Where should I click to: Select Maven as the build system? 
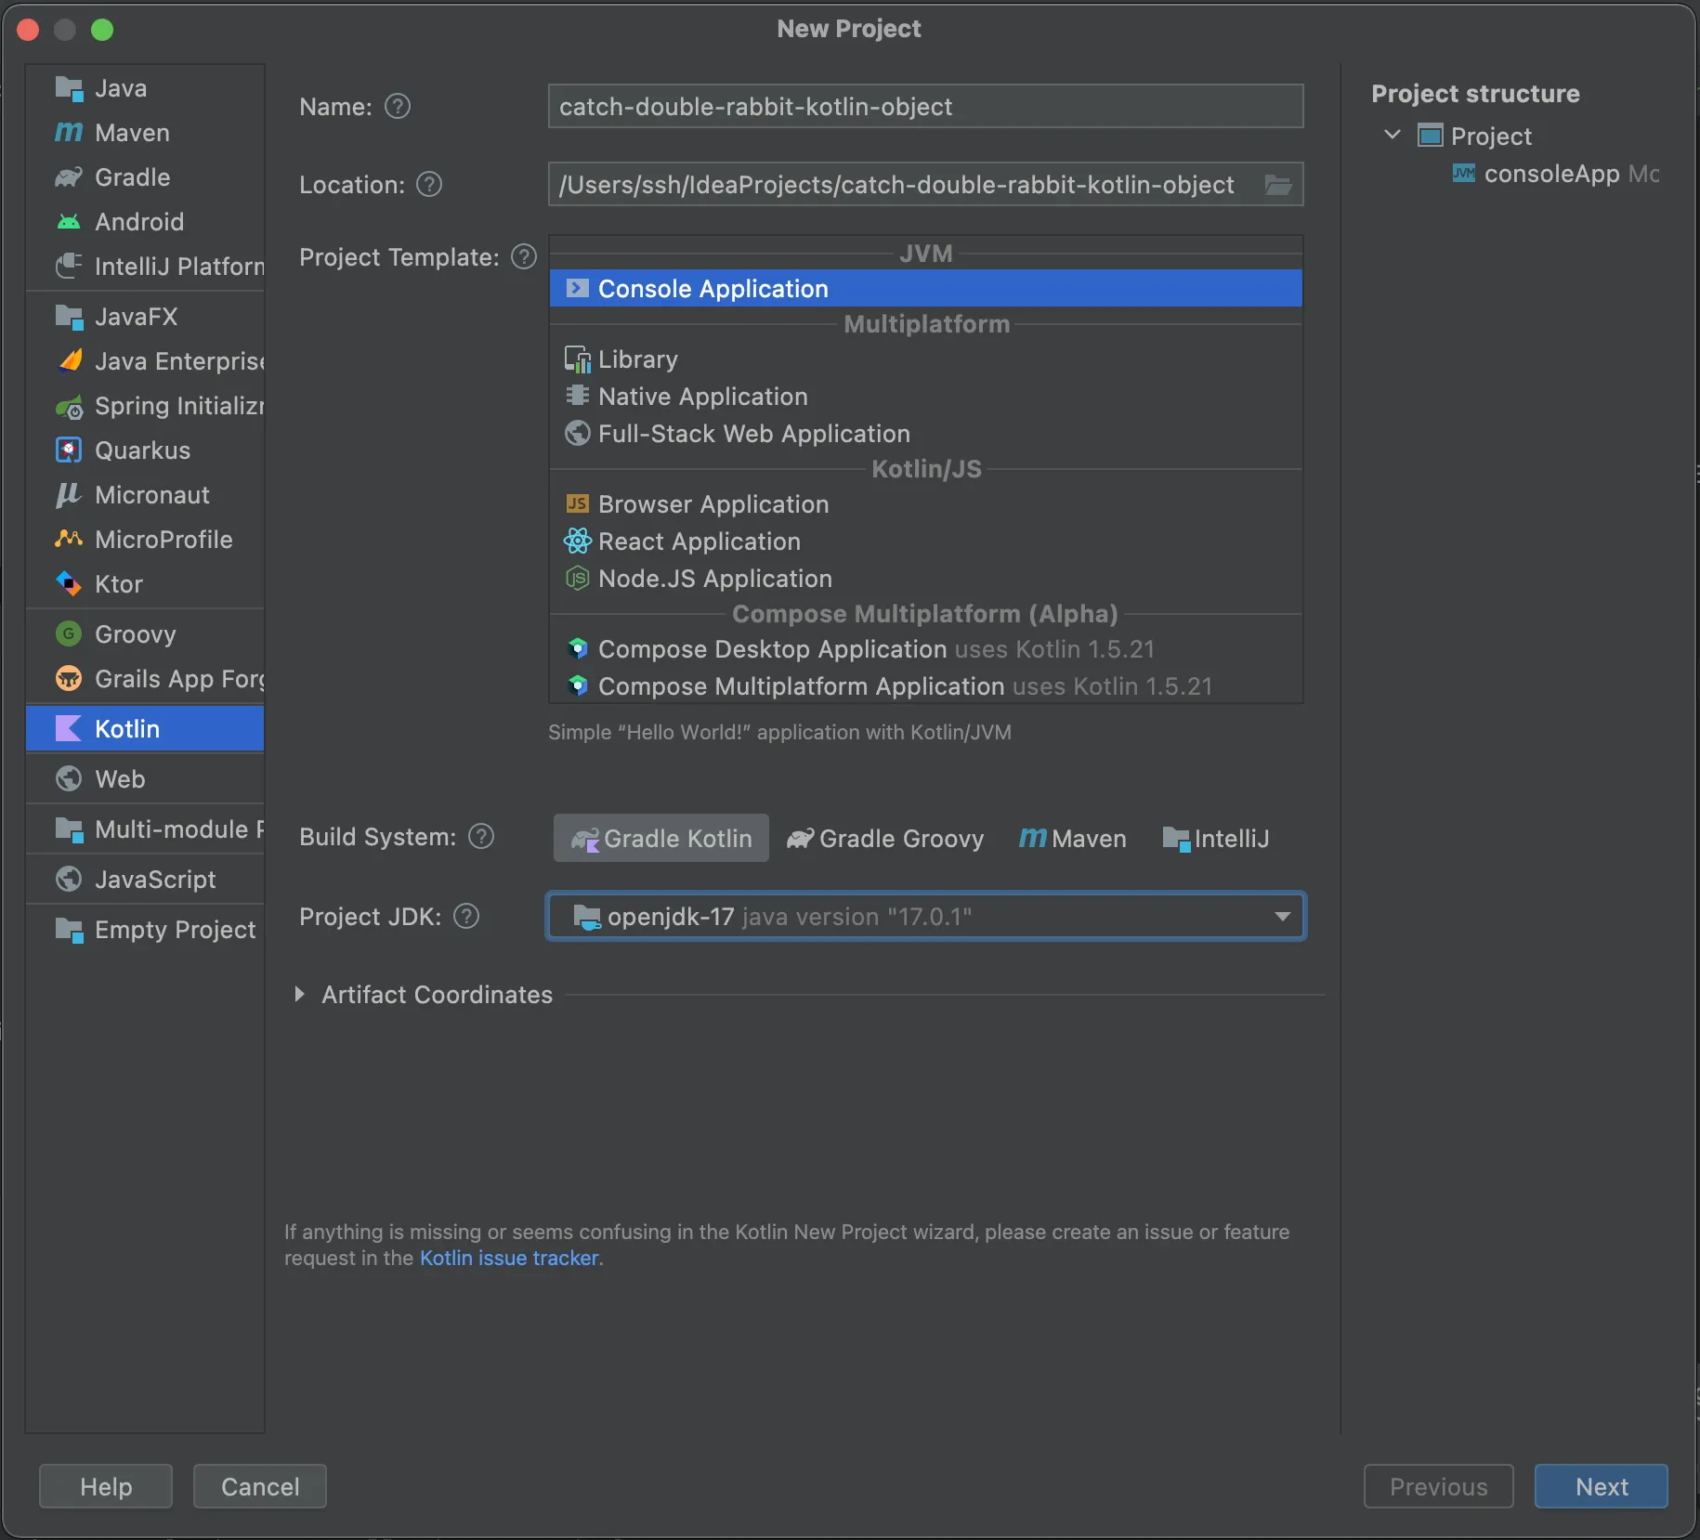[x=1072, y=839]
